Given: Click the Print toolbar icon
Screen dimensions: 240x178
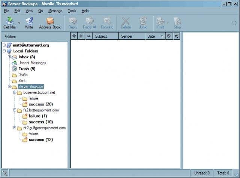Looking at the screenshot, I should (x=160, y=23).
